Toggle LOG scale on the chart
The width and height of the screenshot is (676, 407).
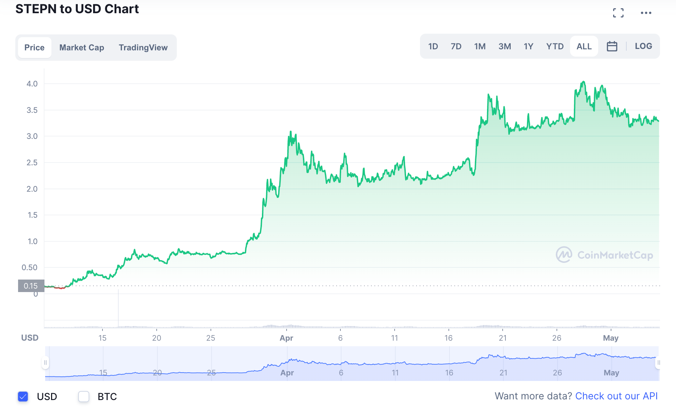tap(643, 46)
